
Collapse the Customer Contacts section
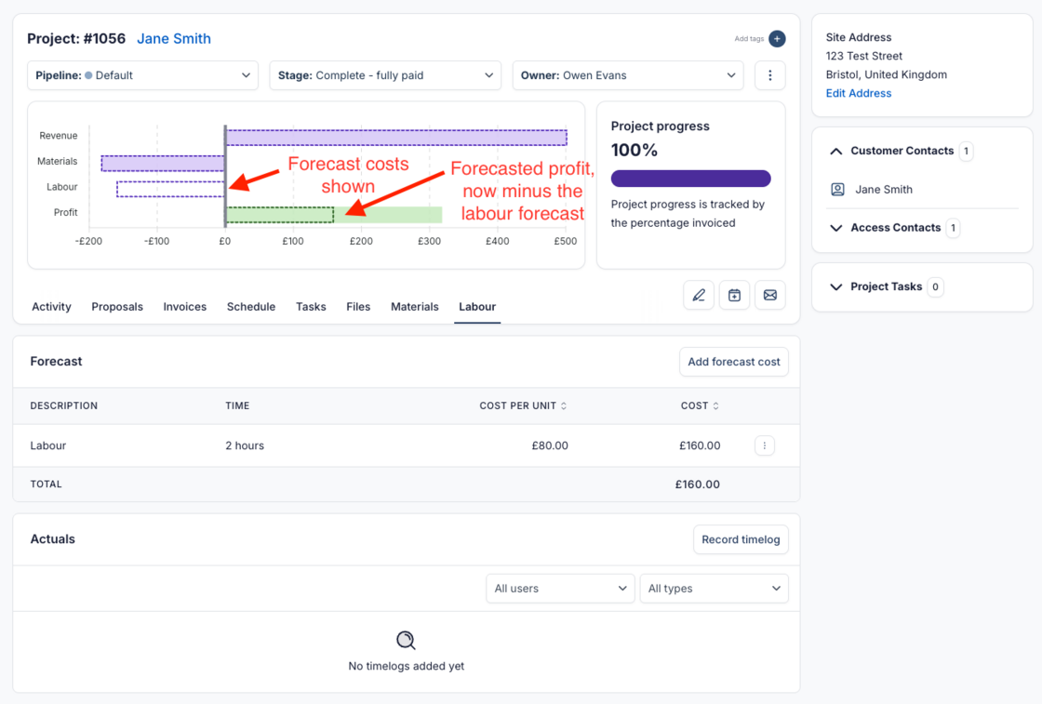pyautogui.click(x=836, y=151)
